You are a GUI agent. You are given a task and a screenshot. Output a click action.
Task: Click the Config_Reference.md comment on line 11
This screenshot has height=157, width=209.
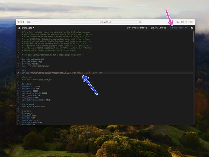tap(53, 55)
